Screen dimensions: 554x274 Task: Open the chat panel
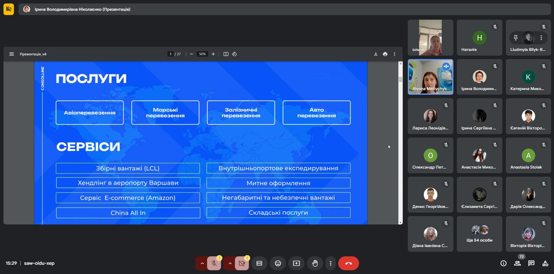tap(531, 263)
